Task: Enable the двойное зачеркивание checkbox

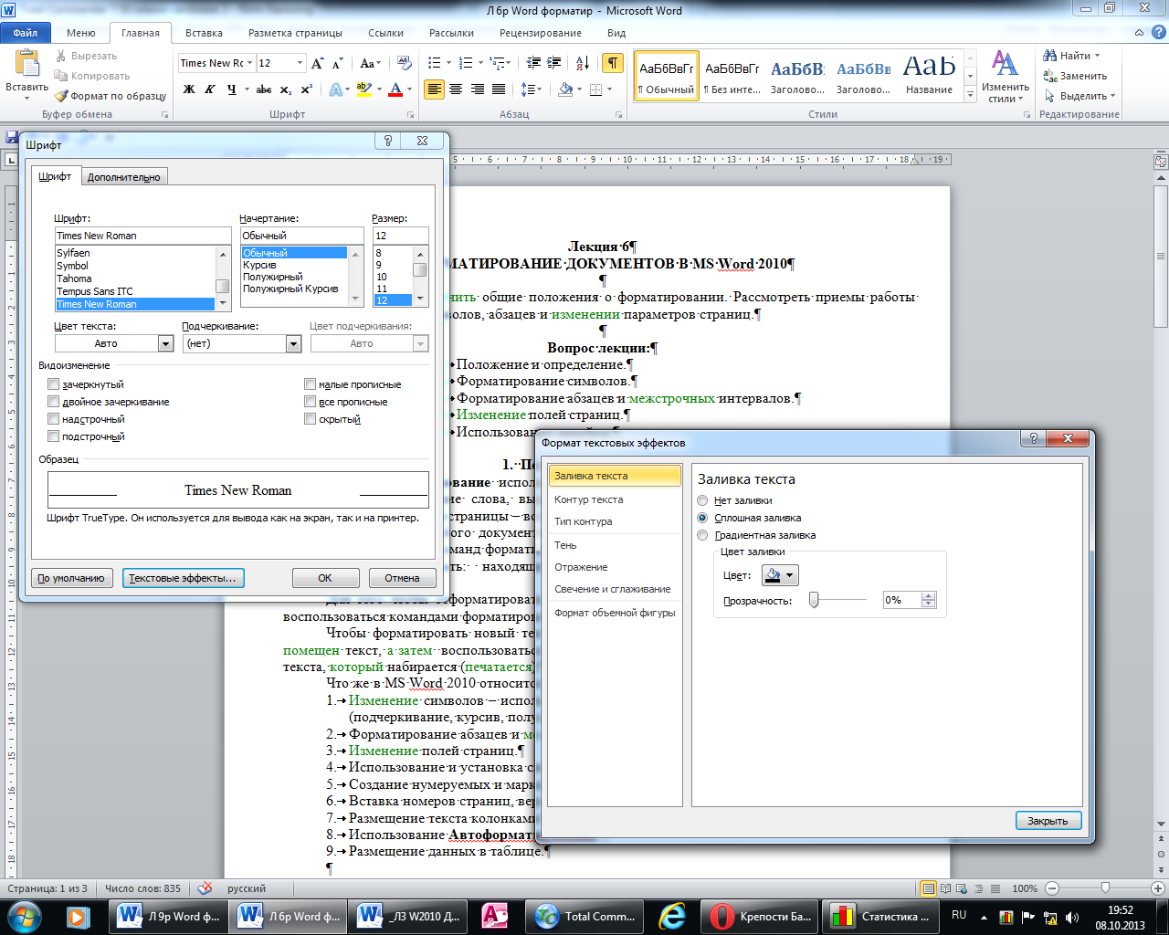Action: pos(54,402)
